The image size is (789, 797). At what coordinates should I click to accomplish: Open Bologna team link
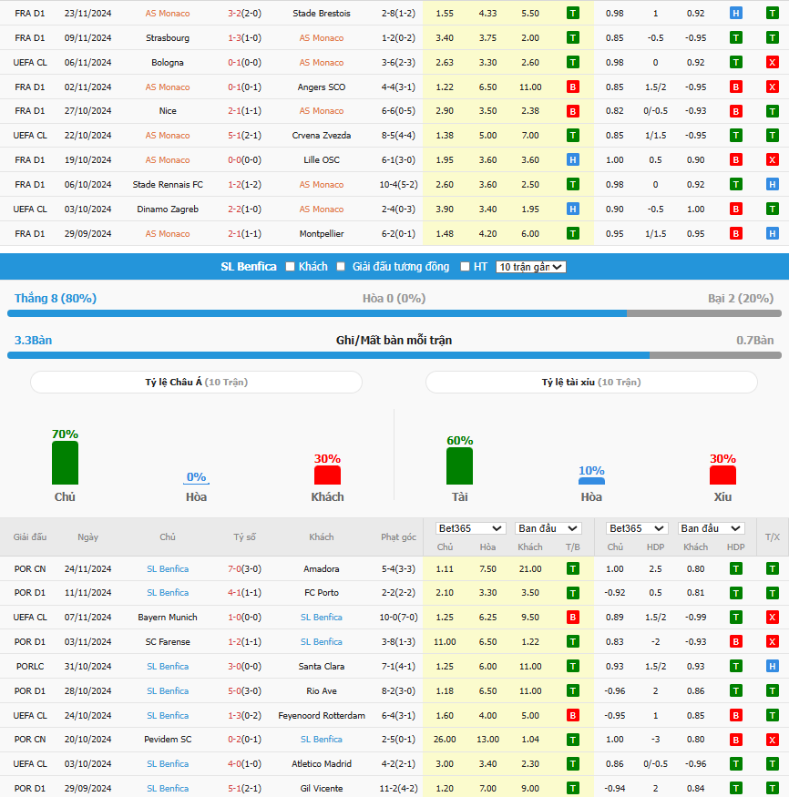[x=168, y=63]
